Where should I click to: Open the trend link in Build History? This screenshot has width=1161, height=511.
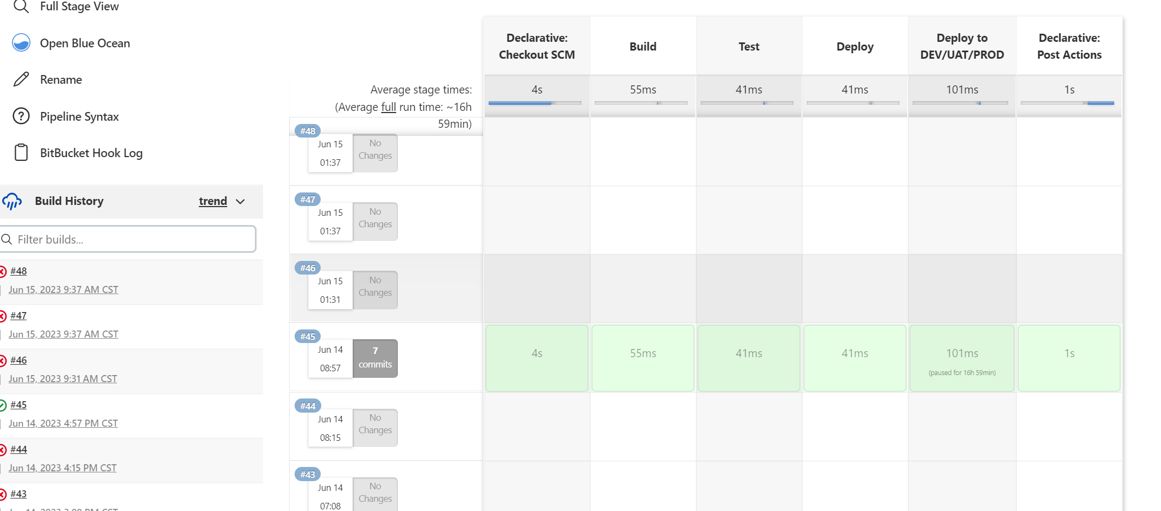click(x=213, y=201)
